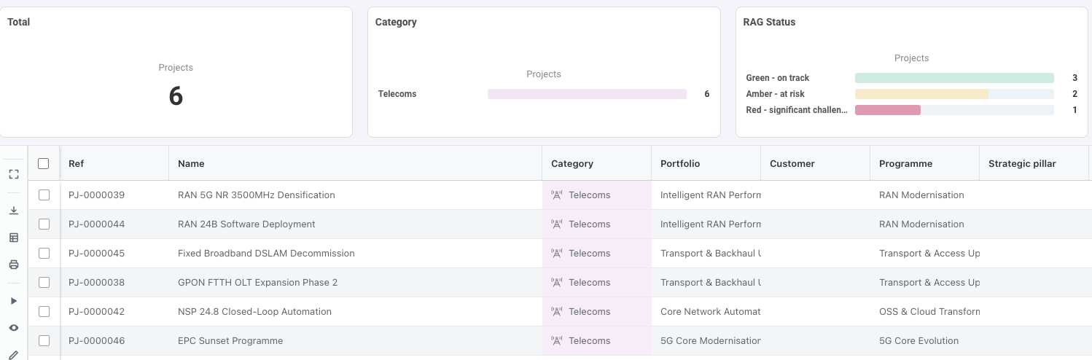Click the Telecoms antenna icon for PJ-0000044
This screenshot has height=360, width=1092.
(x=557, y=224)
